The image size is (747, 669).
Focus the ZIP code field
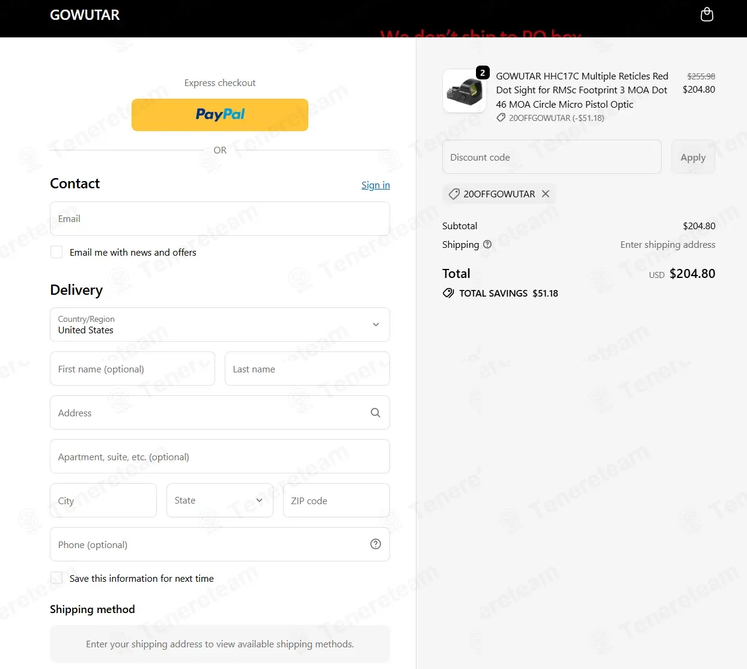[337, 501]
